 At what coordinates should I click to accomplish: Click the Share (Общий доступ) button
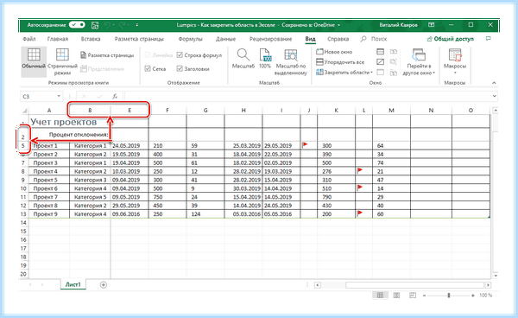pyautogui.click(x=451, y=39)
